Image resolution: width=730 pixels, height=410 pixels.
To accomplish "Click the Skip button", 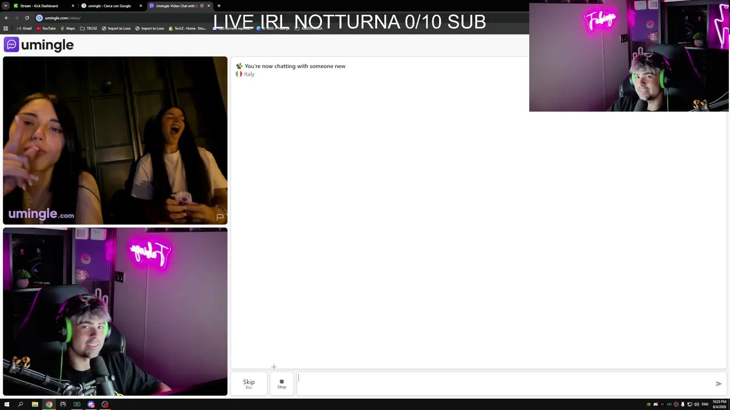I will pos(249,383).
